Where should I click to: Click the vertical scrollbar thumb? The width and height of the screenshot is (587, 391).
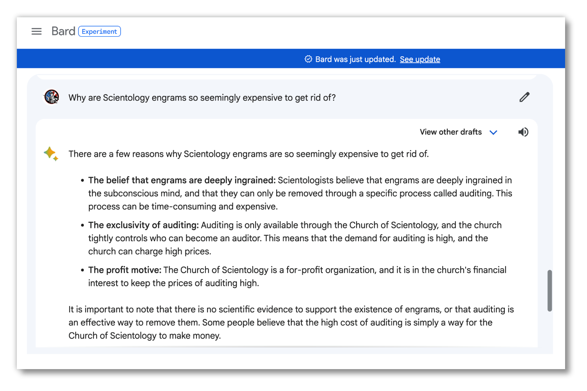click(x=549, y=291)
